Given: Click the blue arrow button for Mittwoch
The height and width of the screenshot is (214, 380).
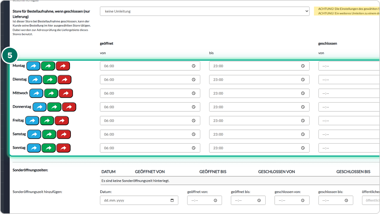Looking at the screenshot, I should click(x=36, y=93).
